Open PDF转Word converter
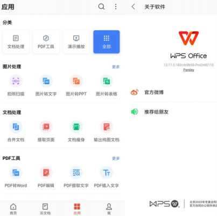This screenshot has width=217, height=216. tap(16, 177)
